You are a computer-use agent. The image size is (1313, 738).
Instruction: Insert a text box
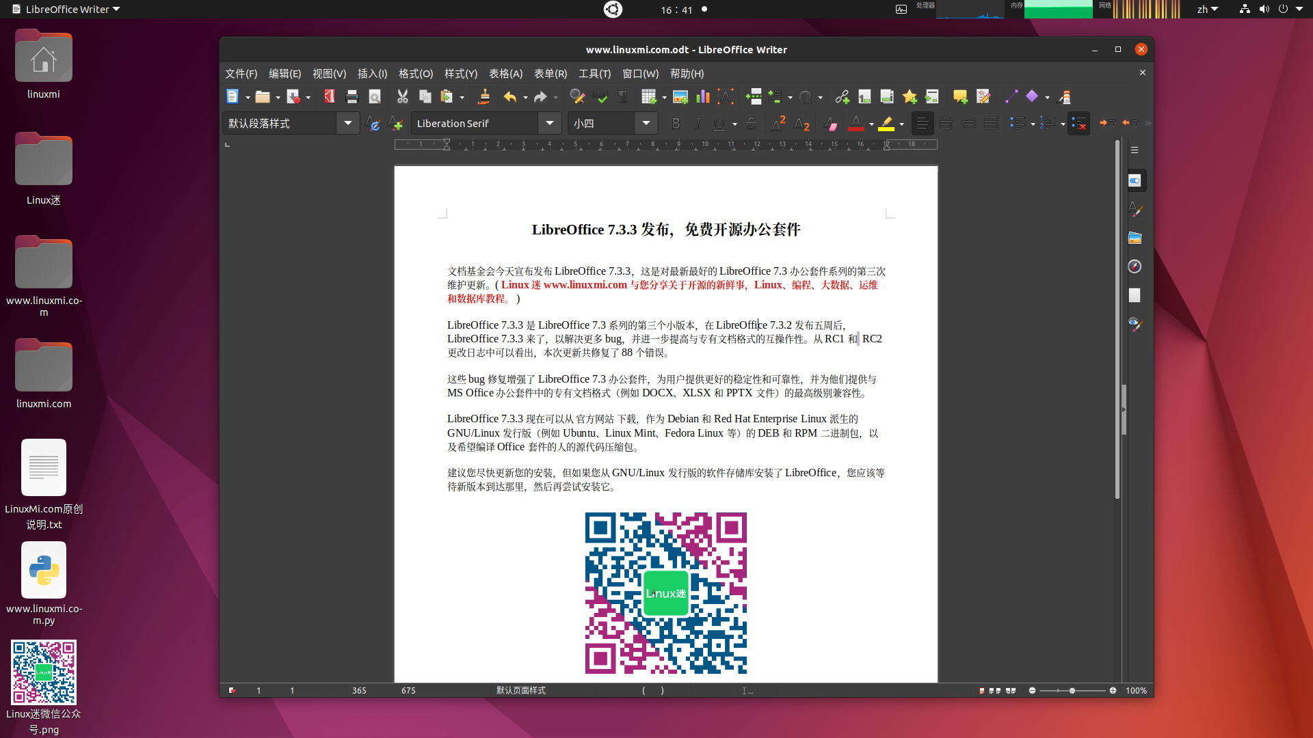726,97
